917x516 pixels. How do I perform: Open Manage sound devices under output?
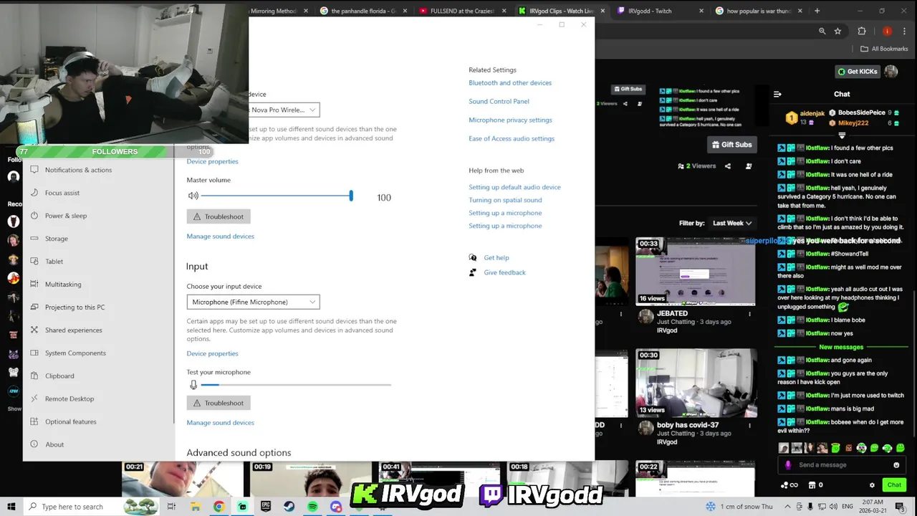220,236
